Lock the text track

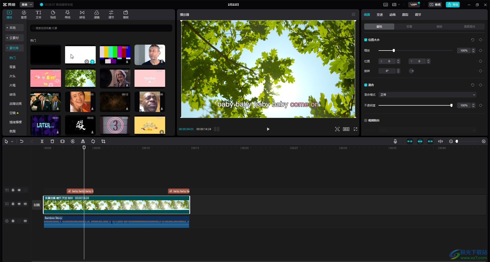[x=13, y=190]
